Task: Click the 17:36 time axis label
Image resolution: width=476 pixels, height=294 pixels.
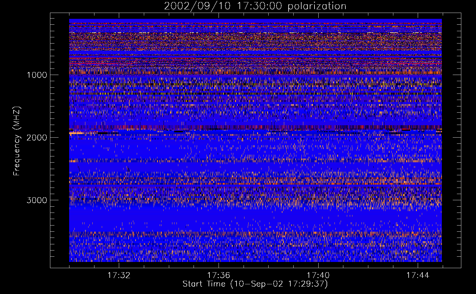Action: click(219, 275)
